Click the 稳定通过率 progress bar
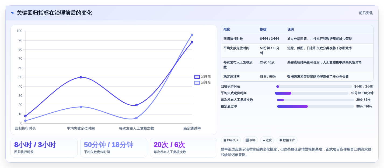This screenshot has width=384, height=168. point(316,106)
